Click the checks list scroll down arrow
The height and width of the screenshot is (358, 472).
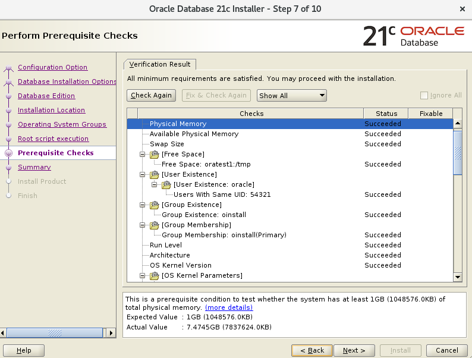point(458,277)
